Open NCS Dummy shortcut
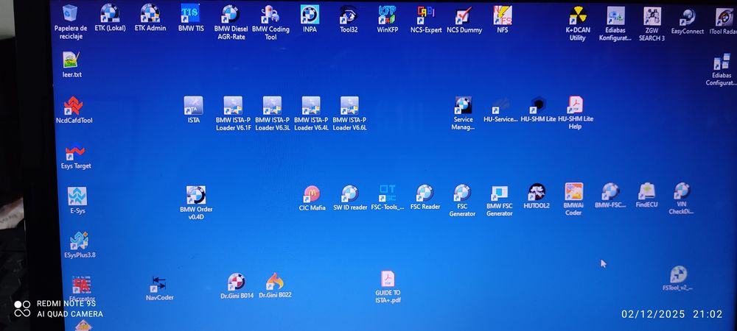Image resolution: width=737 pixels, height=331 pixels. coord(464,19)
